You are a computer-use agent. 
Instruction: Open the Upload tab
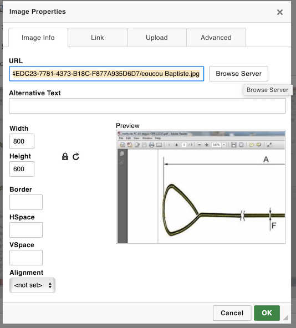[x=156, y=38]
